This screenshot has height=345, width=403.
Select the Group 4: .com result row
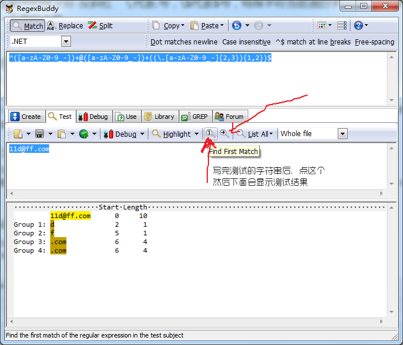click(80, 250)
